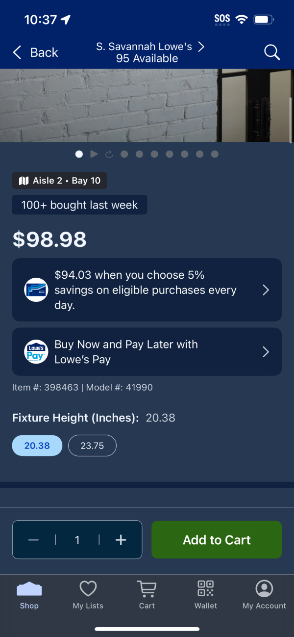Change store via S. Savannah Lowe's chevron
Screen dimensions: 294x637
201,47
